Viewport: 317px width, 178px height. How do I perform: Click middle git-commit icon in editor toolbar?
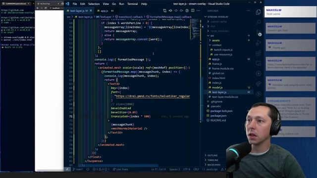tap(176, 10)
